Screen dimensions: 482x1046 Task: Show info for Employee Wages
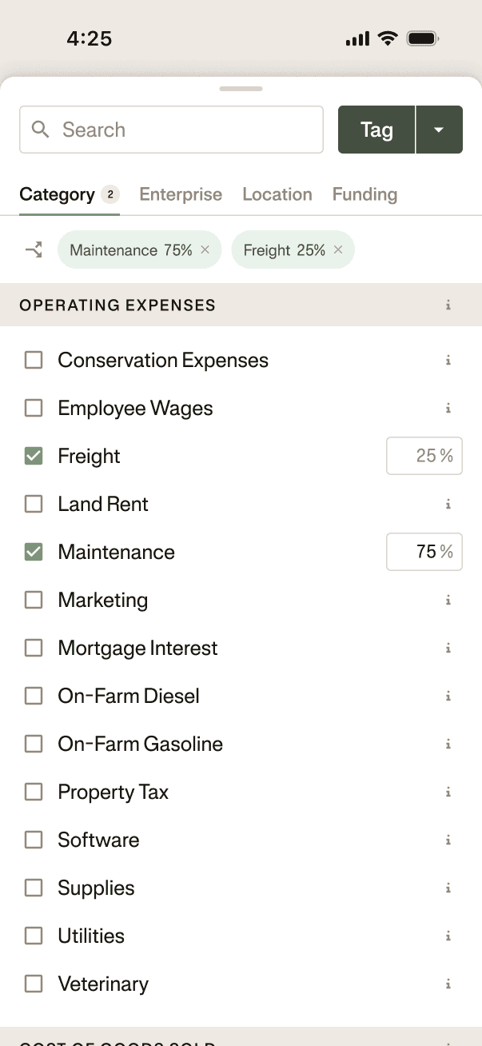point(448,408)
